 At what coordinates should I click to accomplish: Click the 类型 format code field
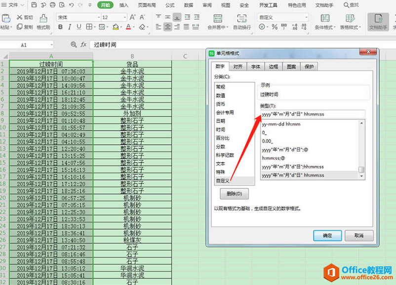point(313,114)
